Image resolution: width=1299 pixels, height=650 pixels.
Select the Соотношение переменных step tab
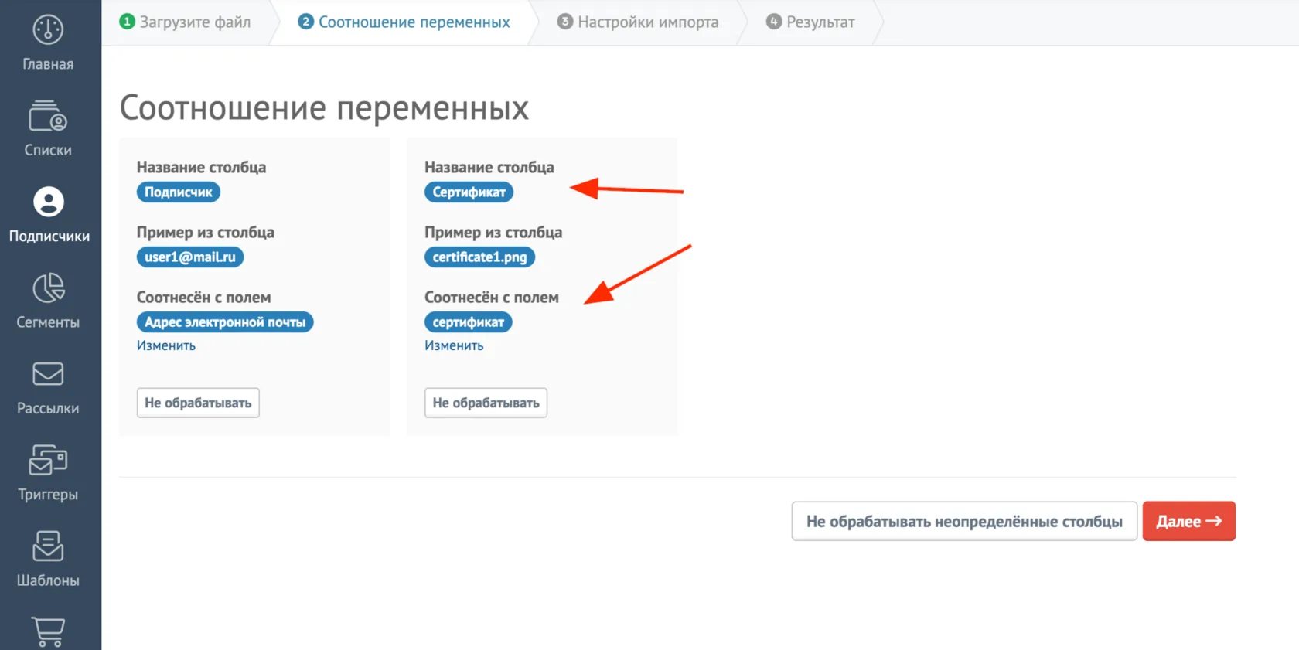pyautogui.click(x=404, y=22)
